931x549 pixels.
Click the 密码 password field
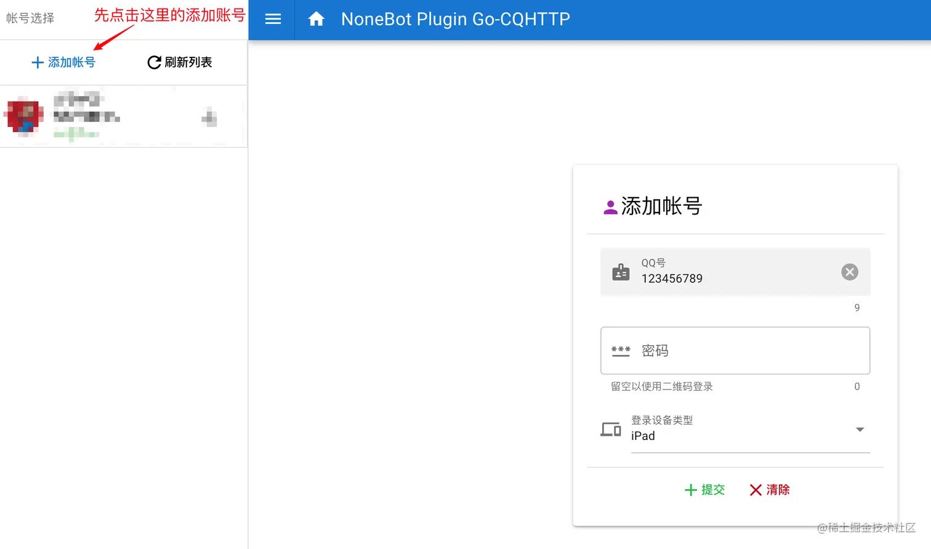point(735,351)
